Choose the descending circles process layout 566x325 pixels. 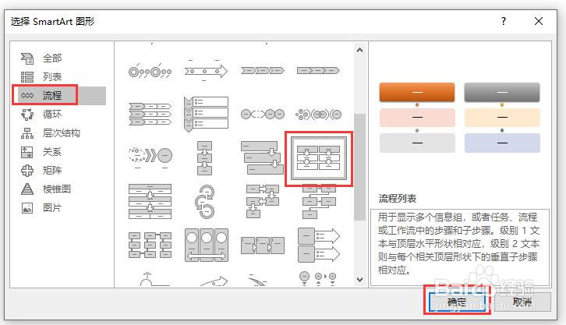coord(318,279)
